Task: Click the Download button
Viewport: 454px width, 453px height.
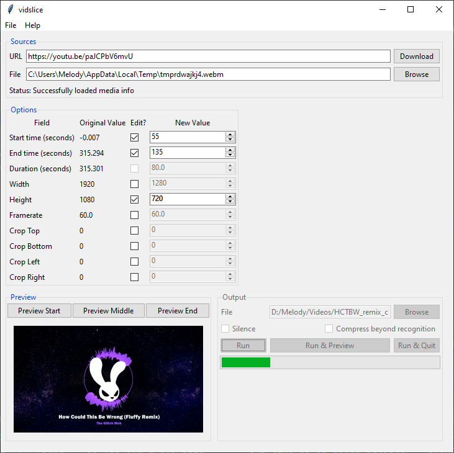Action: [x=416, y=56]
